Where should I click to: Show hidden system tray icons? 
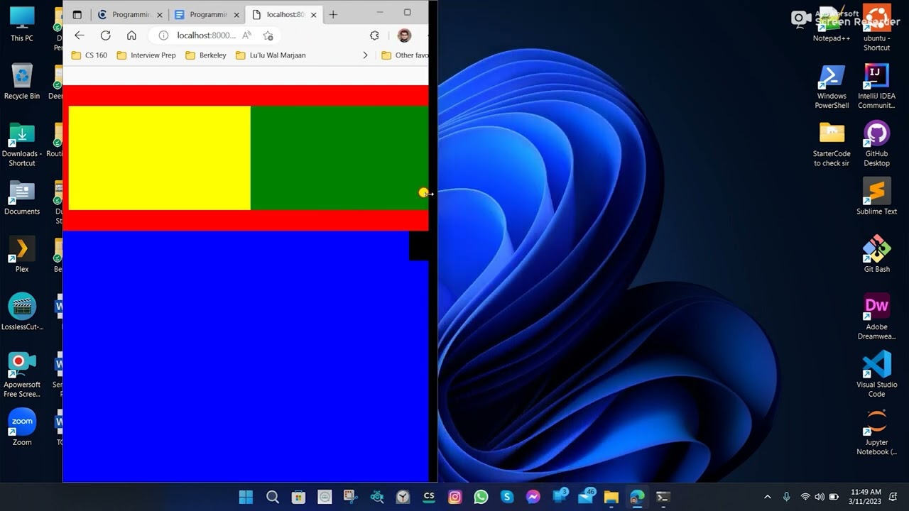click(x=767, y=497)
